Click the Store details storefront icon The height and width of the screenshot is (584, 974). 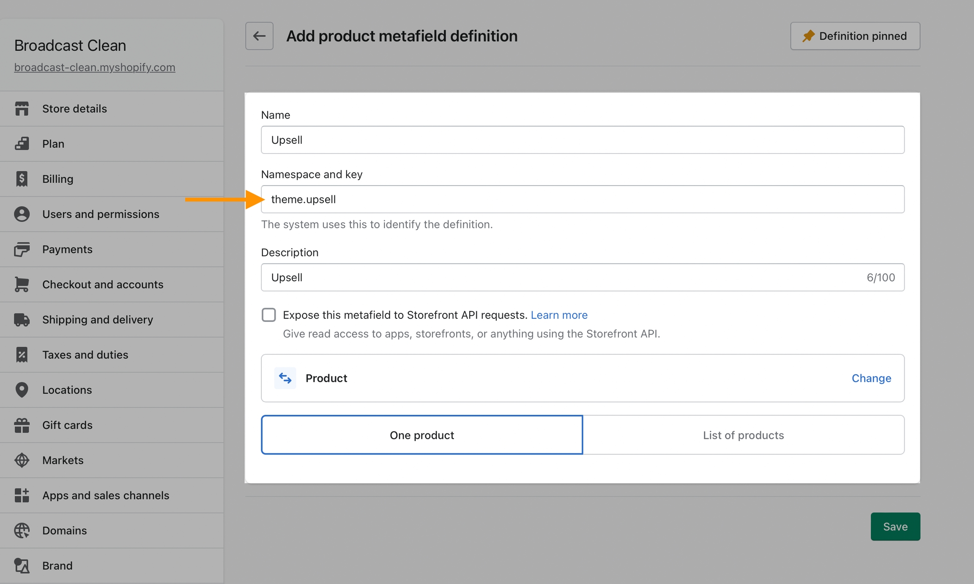click(x=22, y=109)
